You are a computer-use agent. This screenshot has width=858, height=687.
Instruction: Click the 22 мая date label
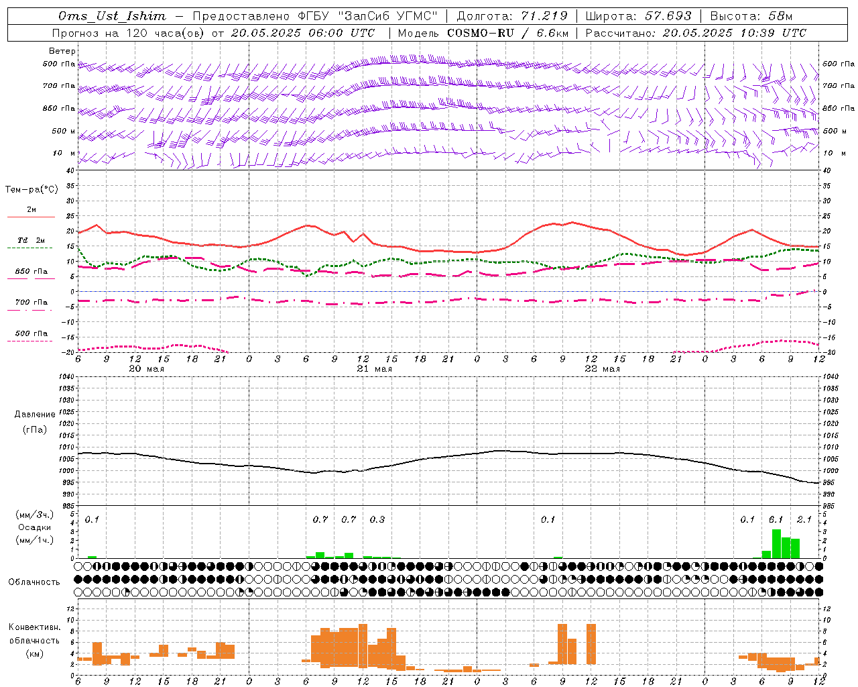pyautogui.click(x=603, y=369)
